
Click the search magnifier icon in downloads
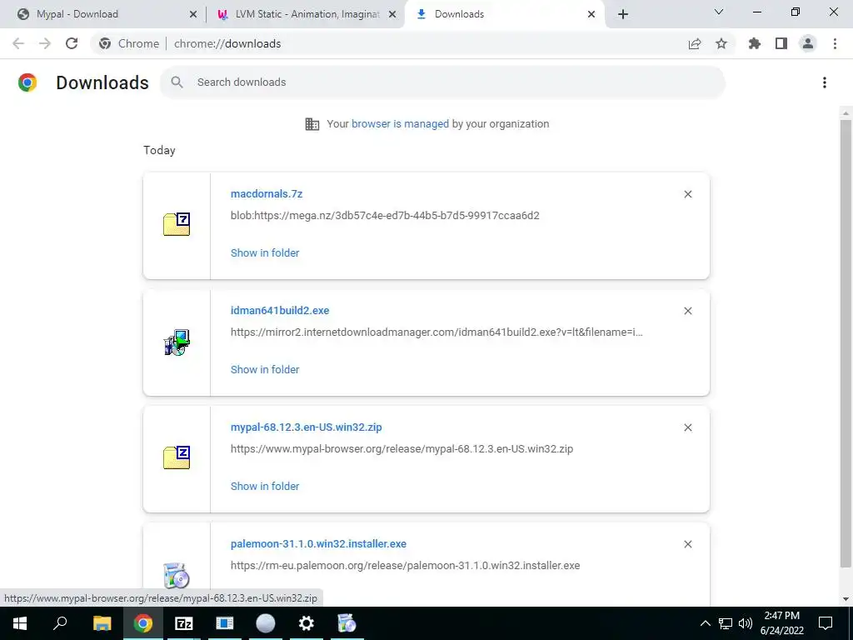(x=177, y=82)
